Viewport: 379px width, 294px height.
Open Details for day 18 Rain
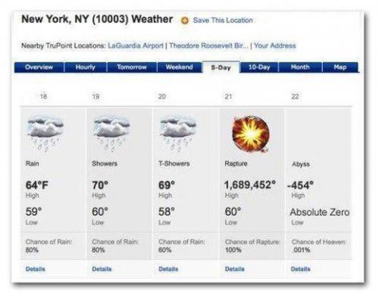click(36, 269)
